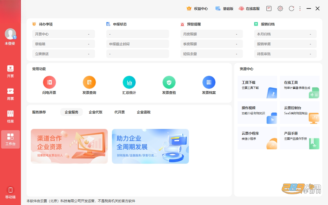Click the user avatar labeled 未登录
This screenshot has width=328, height=205.
click(10, 34)
